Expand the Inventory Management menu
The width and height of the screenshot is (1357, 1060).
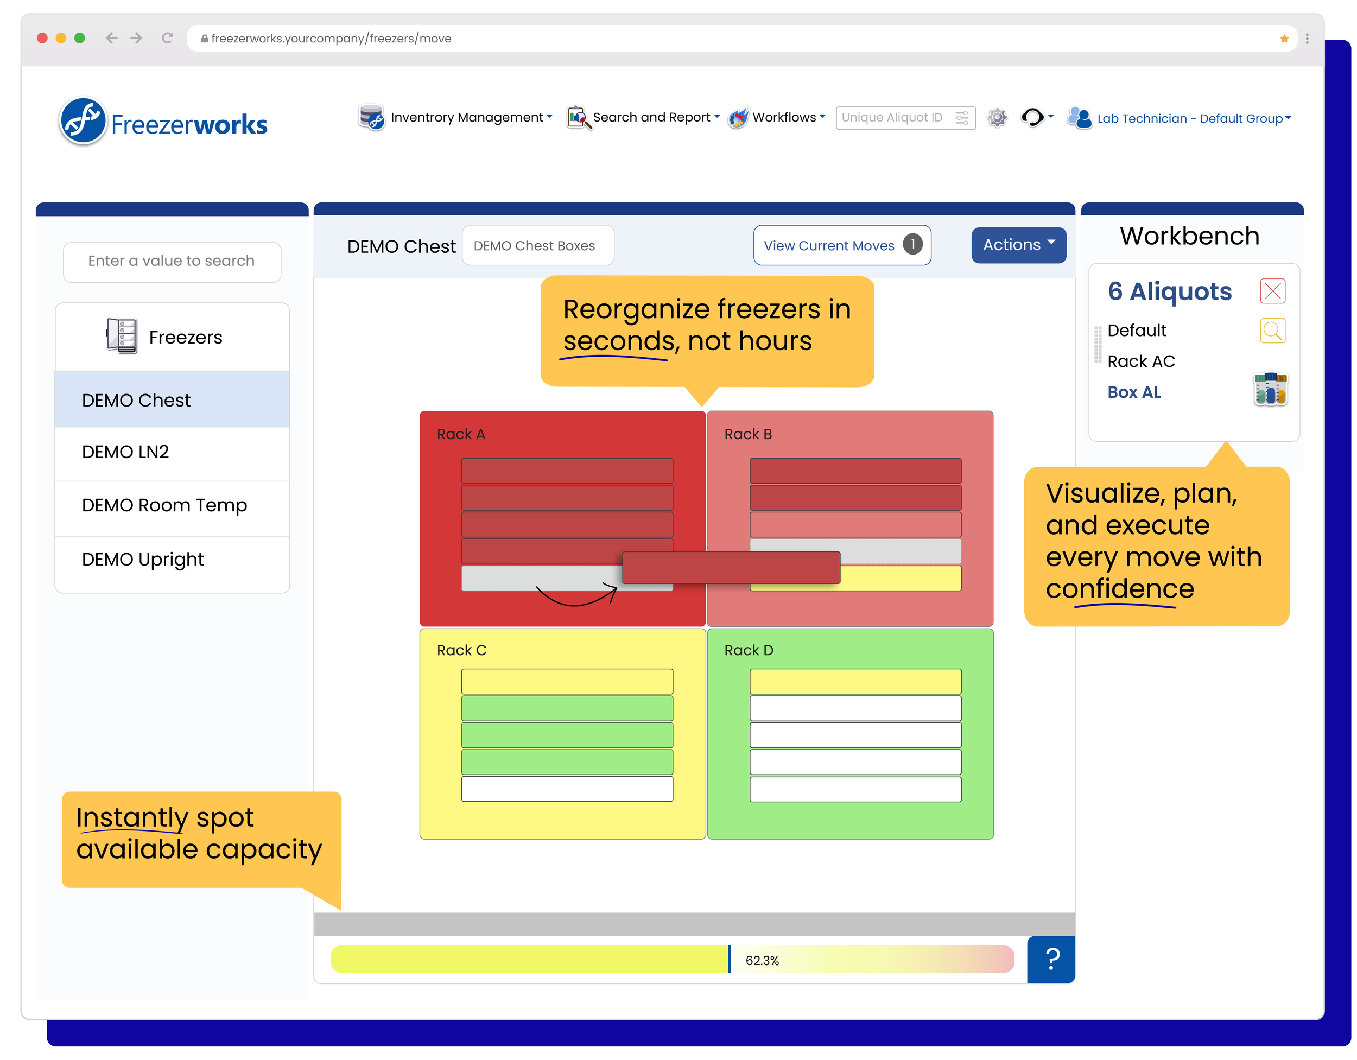(x=455, y=117)
